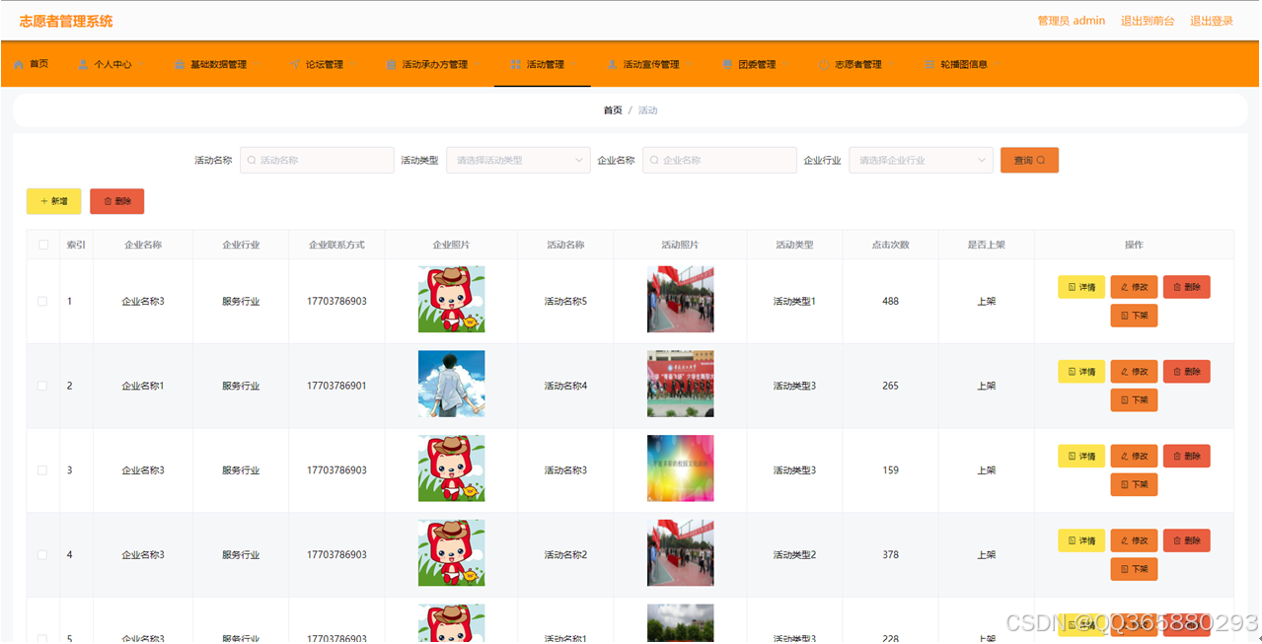The height and width of the screenshot is (644, 1262).
Task: Click 修改 for 活动名称4 row
Action: click(1134, 372)
